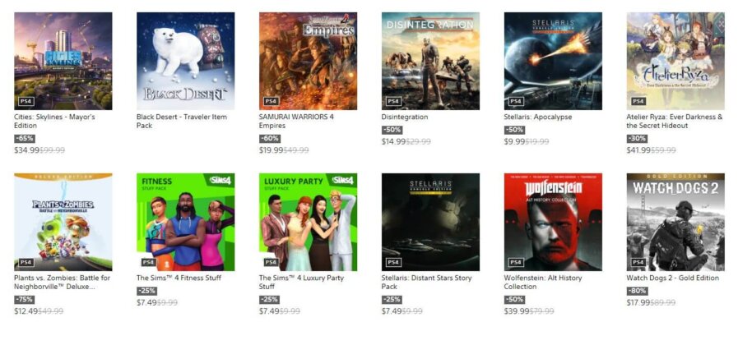Screen dimensions: 738x345
Task: Click the PS4 badge on the Wolfenstein cover
Action: click(x=516, y=262)
